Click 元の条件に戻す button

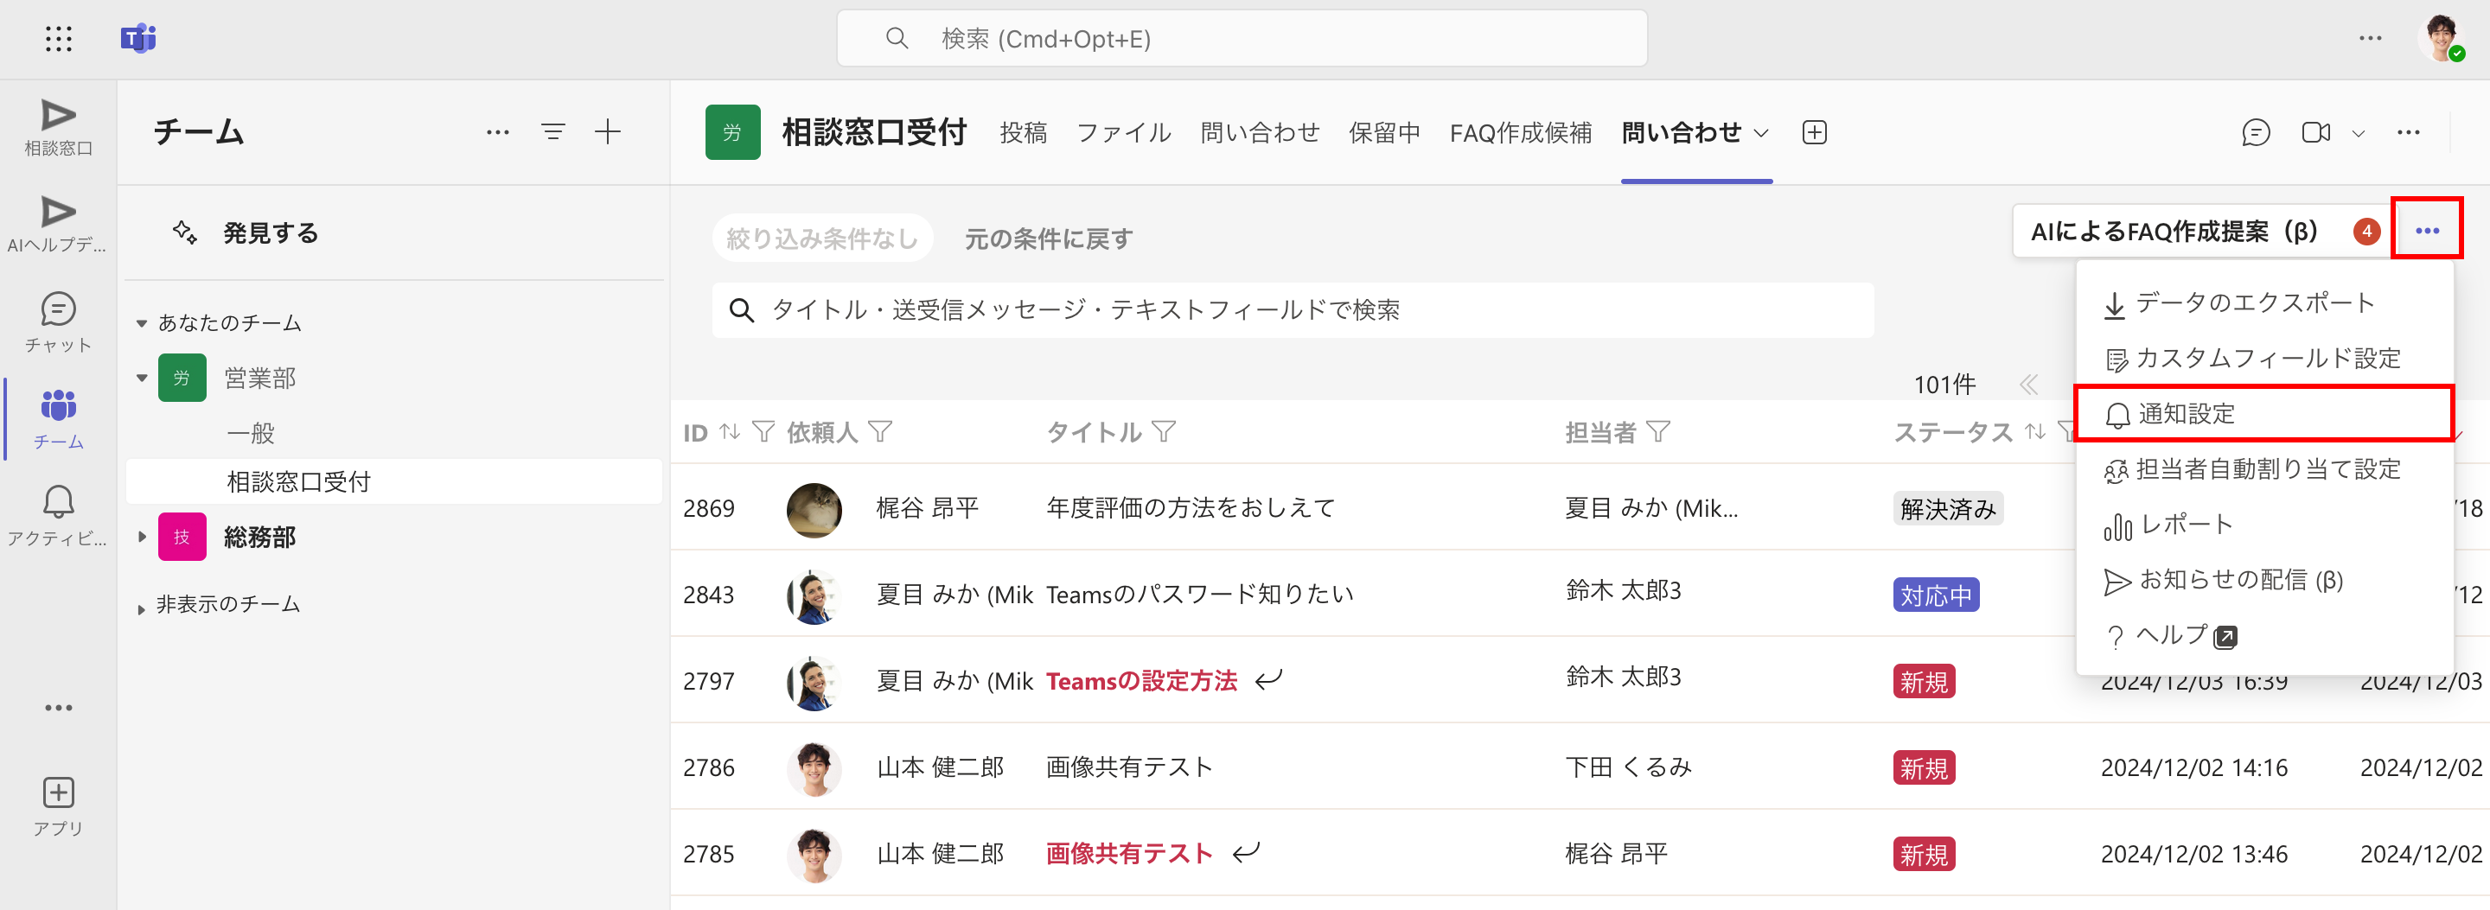point(1049,239)
